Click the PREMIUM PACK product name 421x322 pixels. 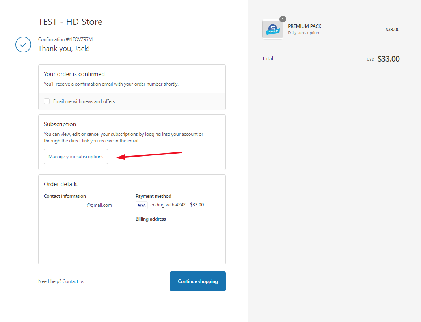304,26
